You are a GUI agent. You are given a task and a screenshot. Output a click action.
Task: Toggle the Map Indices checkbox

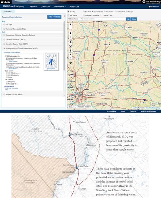point(69,15)
